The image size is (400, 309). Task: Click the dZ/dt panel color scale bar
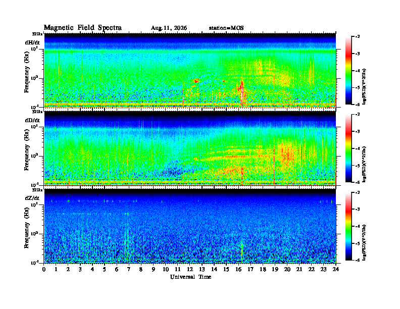click(348, 226)
